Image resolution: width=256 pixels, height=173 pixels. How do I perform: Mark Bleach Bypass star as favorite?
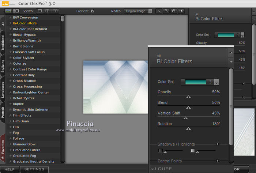(10, 35)
